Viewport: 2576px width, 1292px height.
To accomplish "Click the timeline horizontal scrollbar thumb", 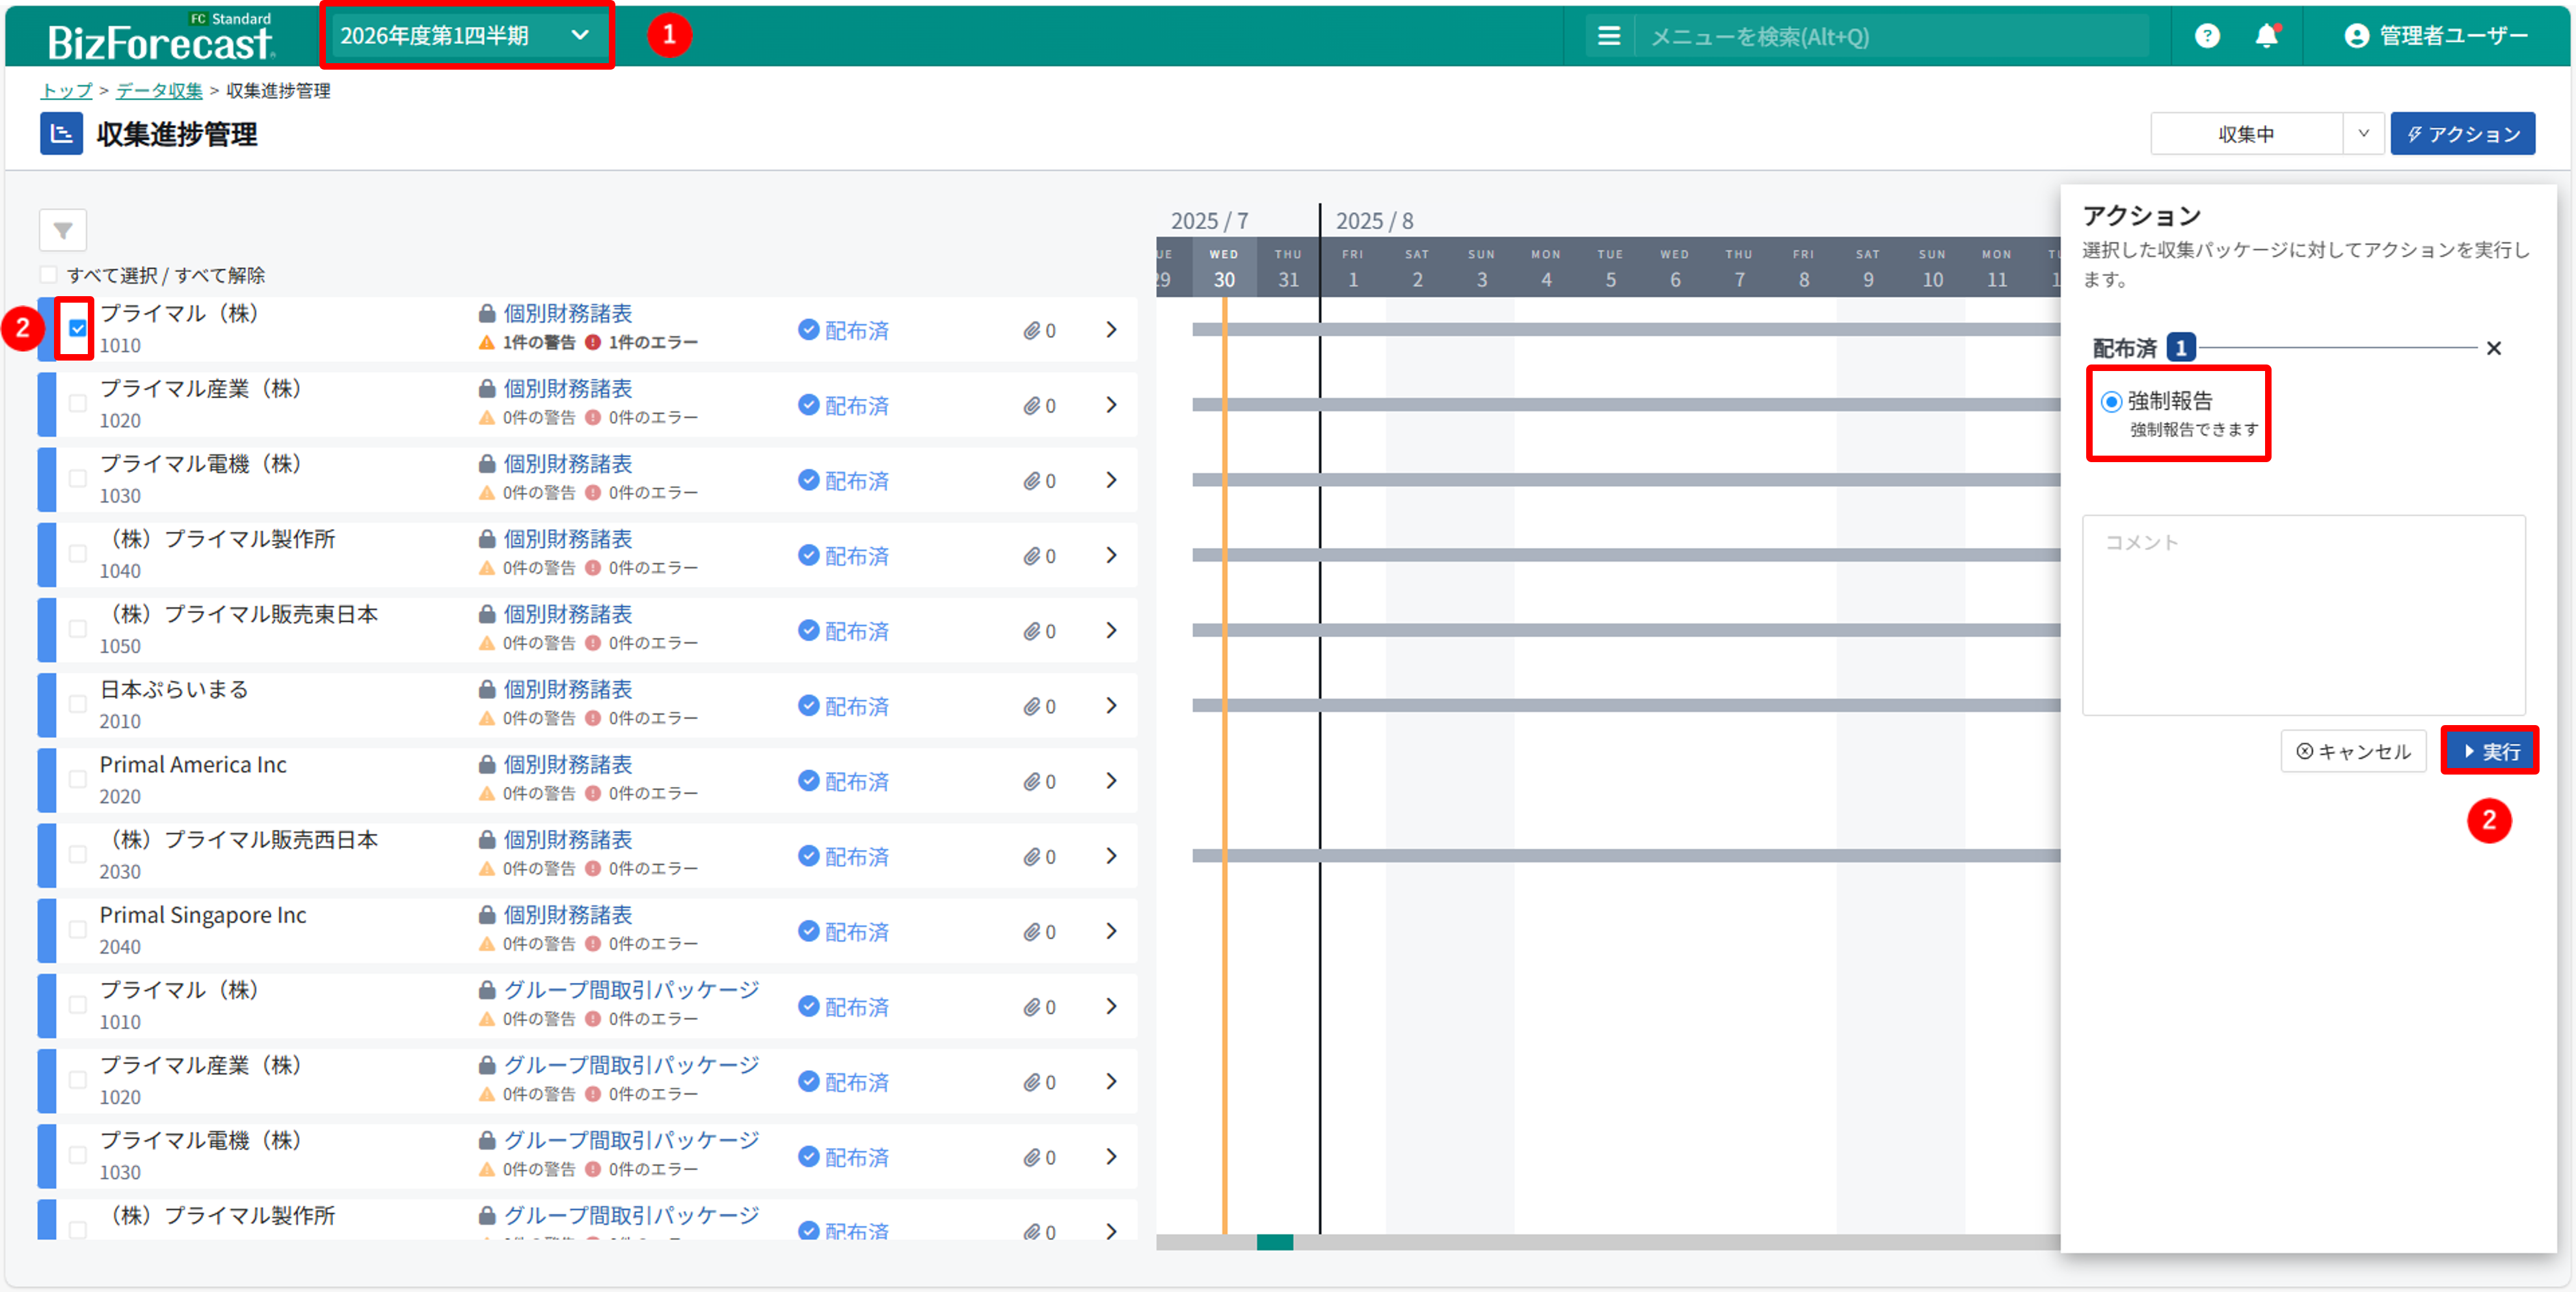I will click(x=1274, y=1242).
